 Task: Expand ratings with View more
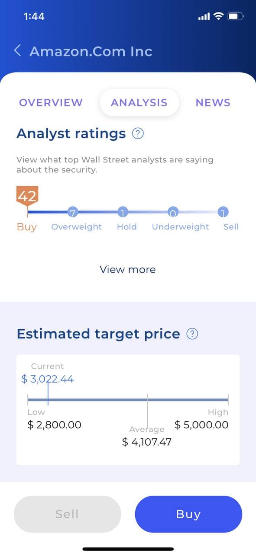(x=127, y=269)
